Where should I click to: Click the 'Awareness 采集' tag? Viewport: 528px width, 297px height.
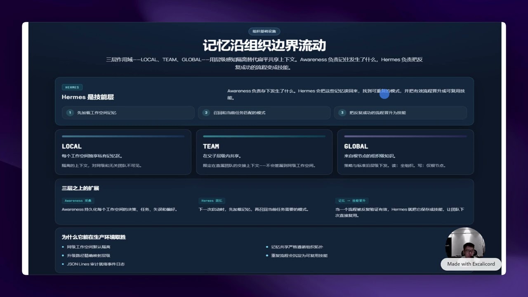click(78, 201)
